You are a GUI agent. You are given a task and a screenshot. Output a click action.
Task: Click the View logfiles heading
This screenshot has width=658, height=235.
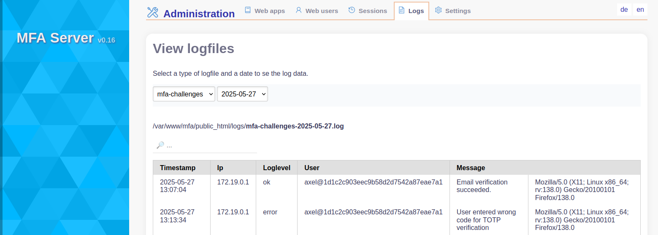tap(193, 48)
